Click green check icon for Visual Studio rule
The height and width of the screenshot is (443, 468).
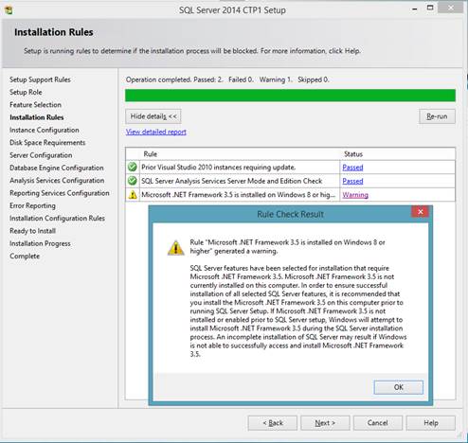pyautogui.click(x=133, y=167)
